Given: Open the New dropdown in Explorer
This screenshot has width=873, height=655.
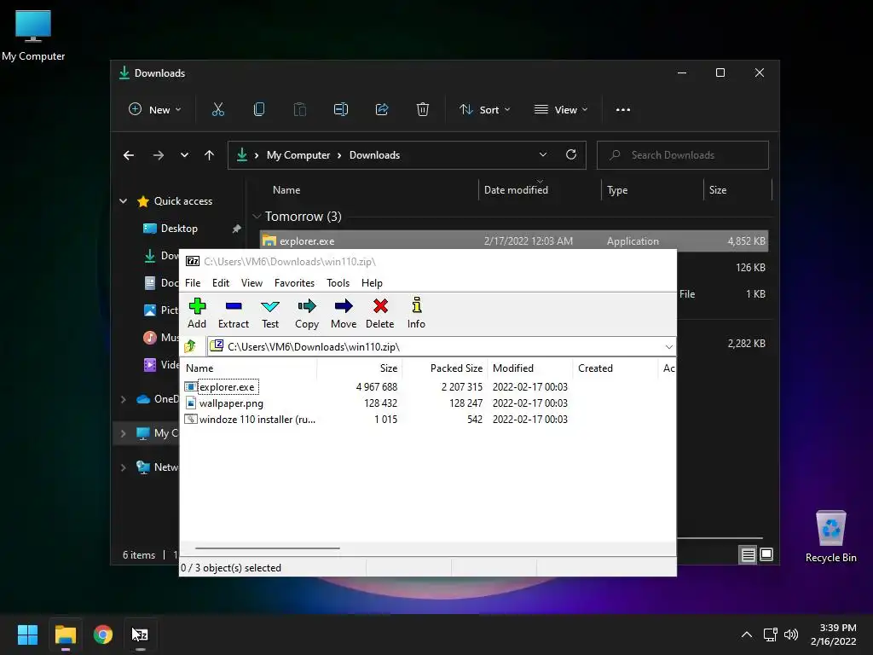Looking at the screenshot, I should [x=155, y=110].
